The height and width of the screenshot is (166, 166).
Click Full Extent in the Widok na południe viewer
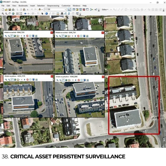(x=66, y=80)
